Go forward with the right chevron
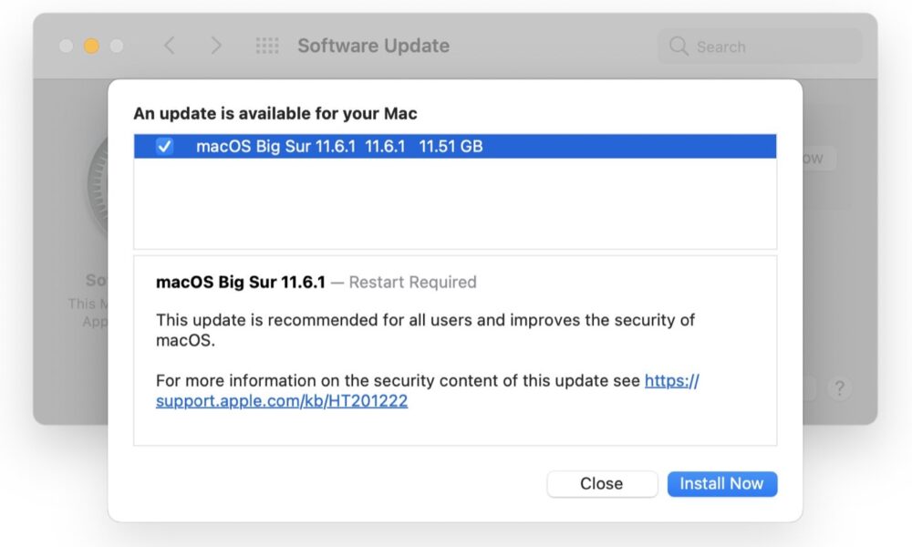 (x=216, y=46)
